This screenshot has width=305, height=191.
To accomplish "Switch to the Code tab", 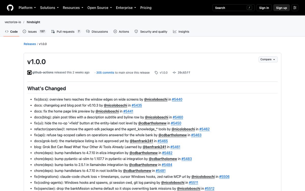I will click(x=11, y=32).
